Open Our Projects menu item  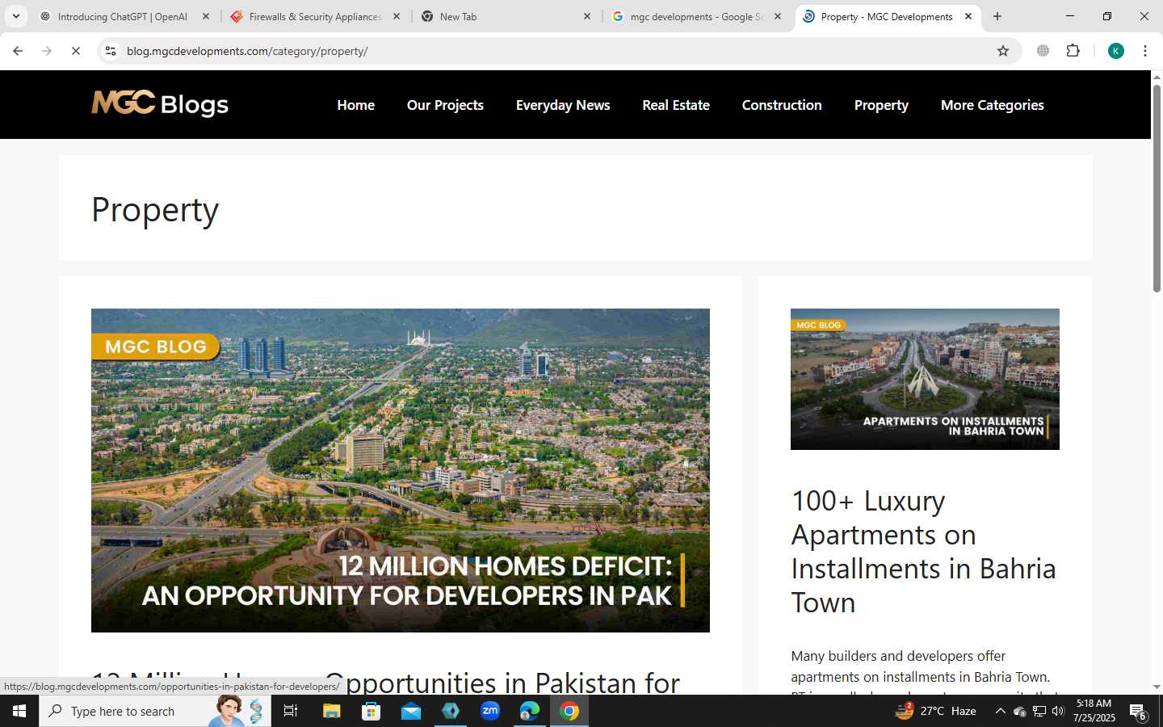point(445,105)
